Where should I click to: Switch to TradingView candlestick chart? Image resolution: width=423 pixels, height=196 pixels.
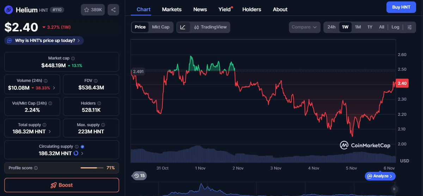(x=210, y=27)
